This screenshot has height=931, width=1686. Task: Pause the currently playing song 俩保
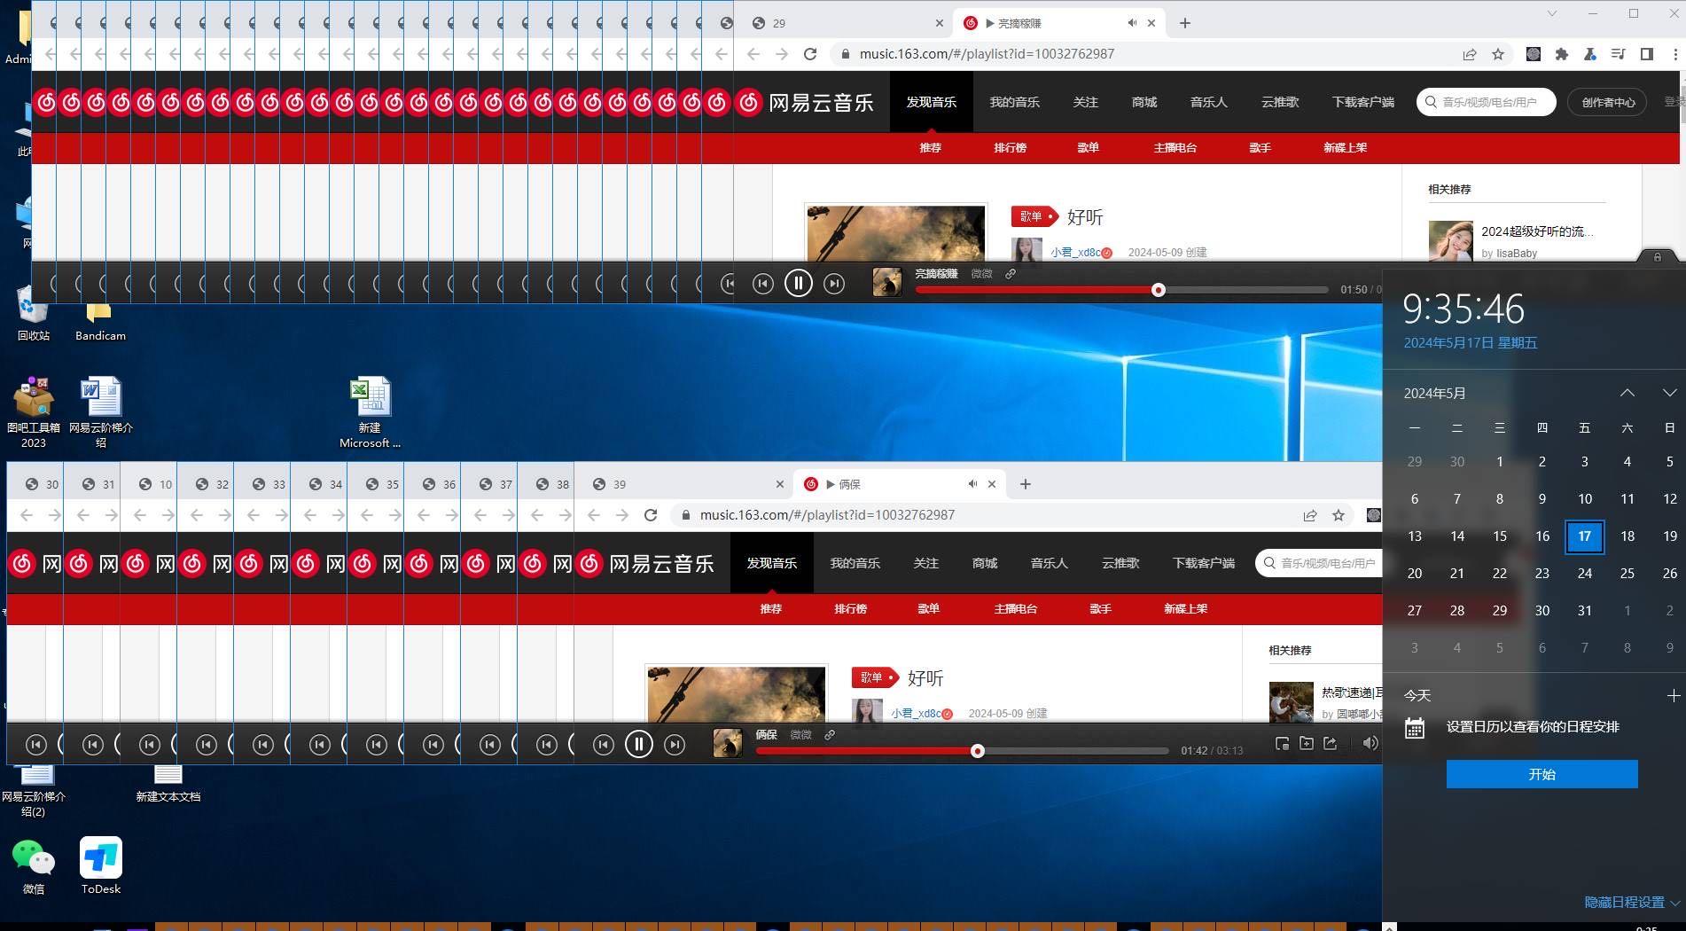639,744
